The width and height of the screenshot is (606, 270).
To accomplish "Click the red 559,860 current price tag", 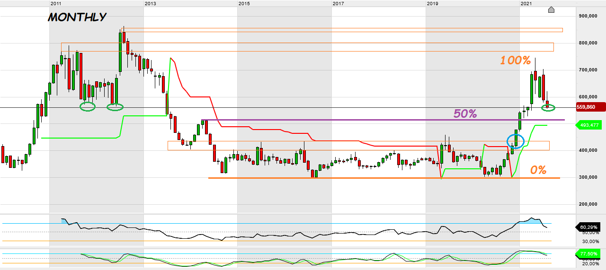I will pos(590,107).
